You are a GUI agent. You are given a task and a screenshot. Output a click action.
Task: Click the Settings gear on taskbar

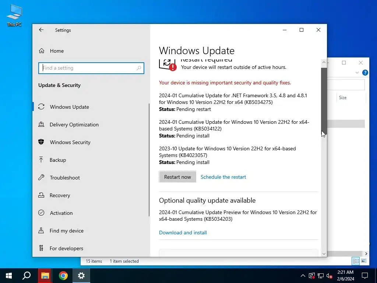pyautogui.click(x=81, y=276)
